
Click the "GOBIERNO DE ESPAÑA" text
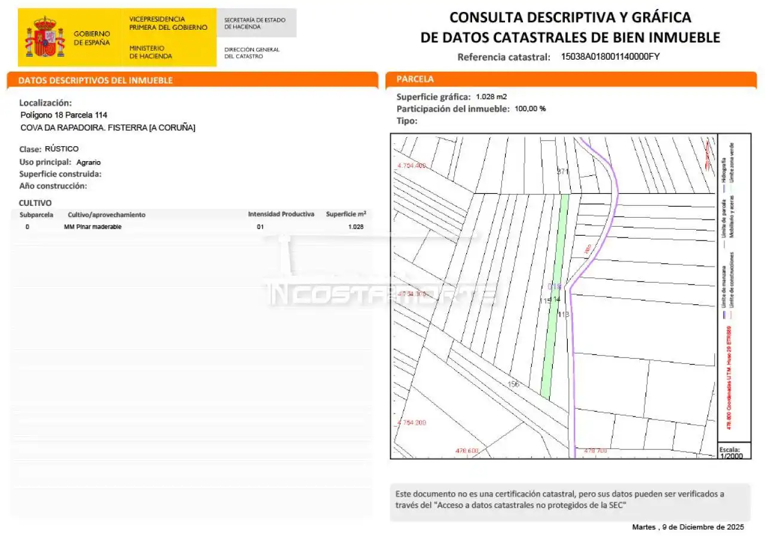pos(92,38)
